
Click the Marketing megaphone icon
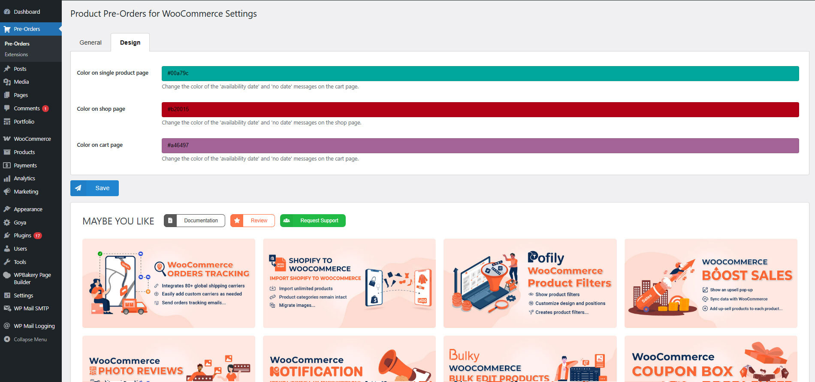(x=7, y=191)
